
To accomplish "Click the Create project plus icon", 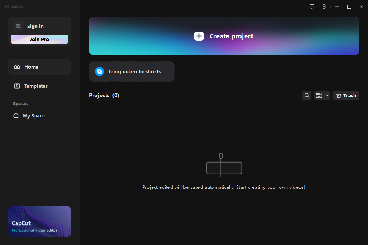I will tap(199, 36).
